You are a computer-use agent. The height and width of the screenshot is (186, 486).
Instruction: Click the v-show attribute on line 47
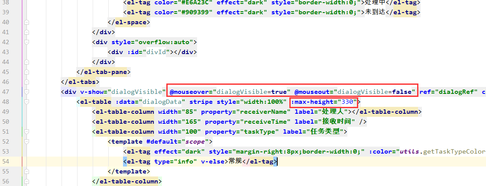click(123, 92)
